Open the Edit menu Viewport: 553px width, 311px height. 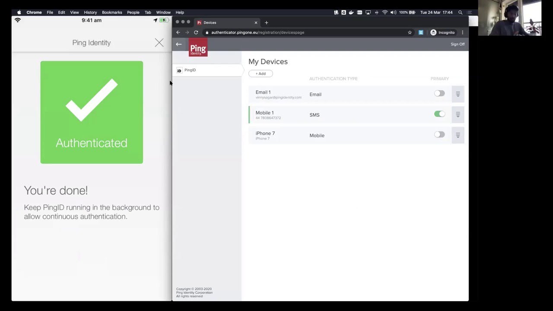point(62,13)
